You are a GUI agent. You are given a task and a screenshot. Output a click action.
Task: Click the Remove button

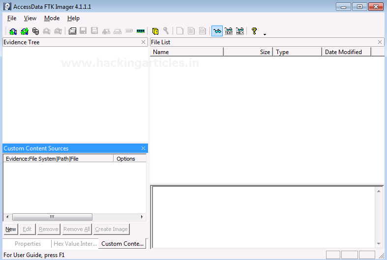tap(49, 229)
